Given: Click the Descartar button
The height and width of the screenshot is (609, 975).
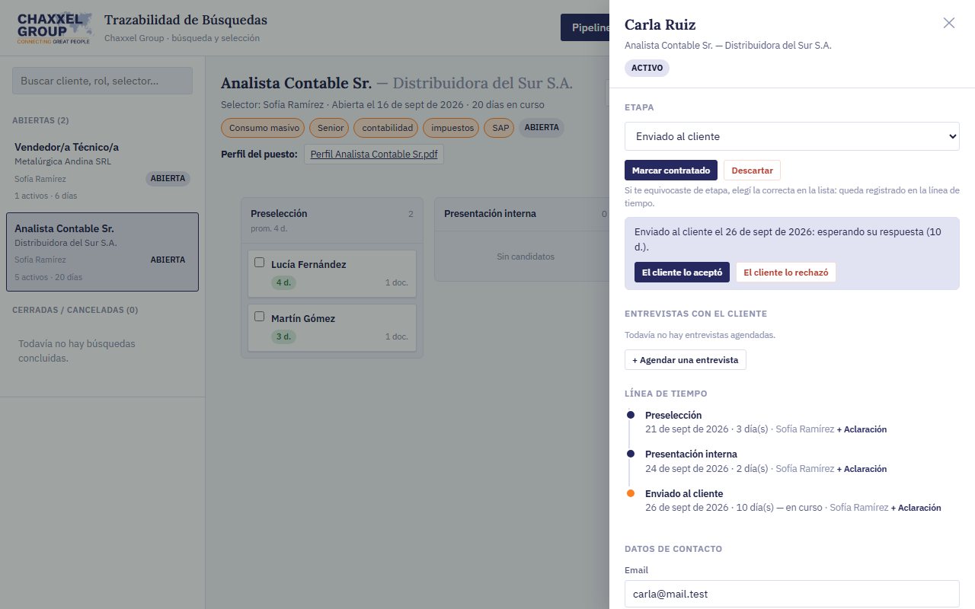Looking at the screenshot, I should 752,171.
